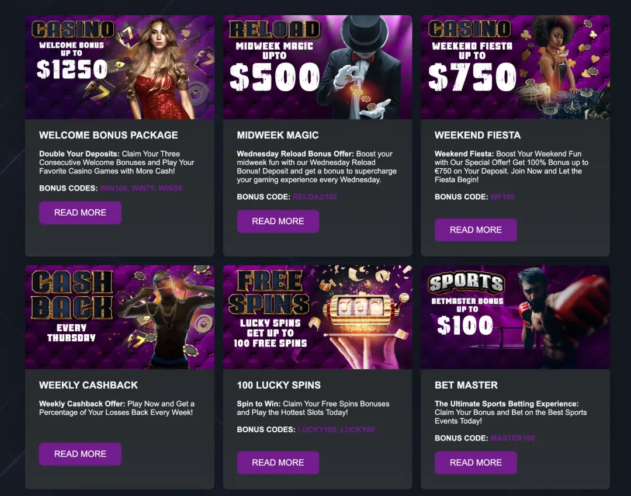Click the WF100 bonus code

[x=504, y=197]
